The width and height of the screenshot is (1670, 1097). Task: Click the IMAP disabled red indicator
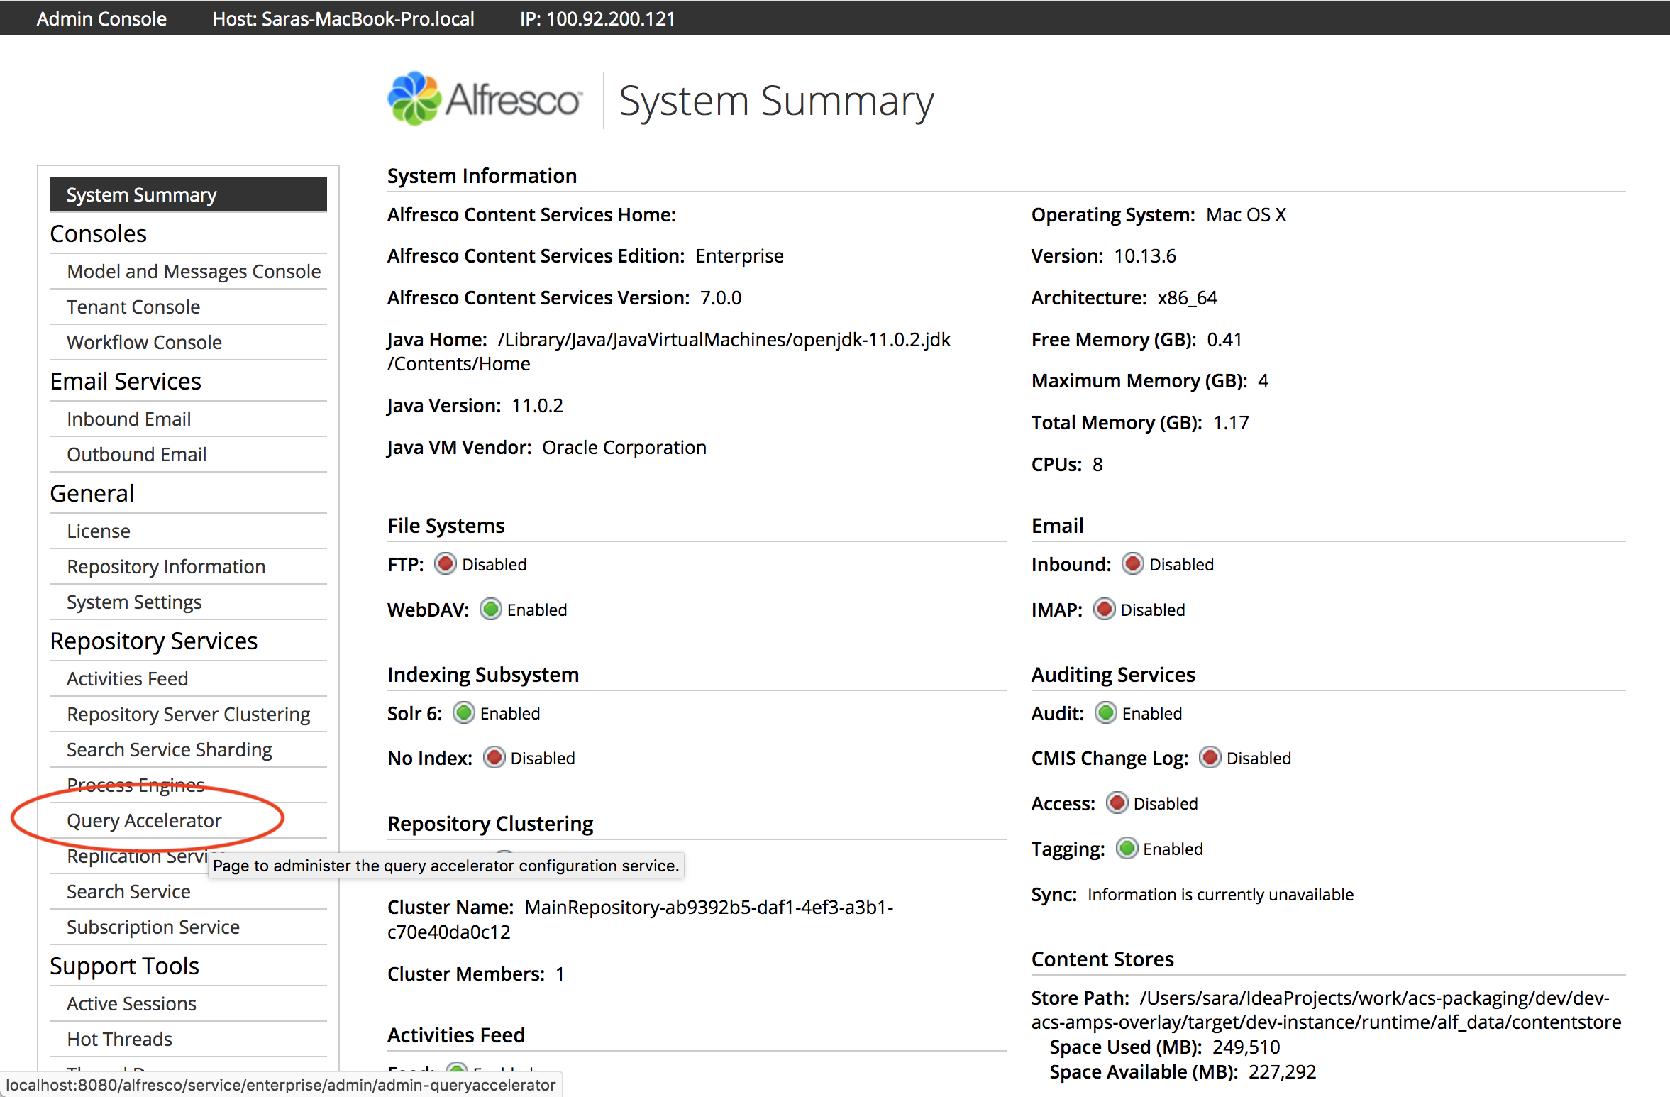(x=1104, y=609)
